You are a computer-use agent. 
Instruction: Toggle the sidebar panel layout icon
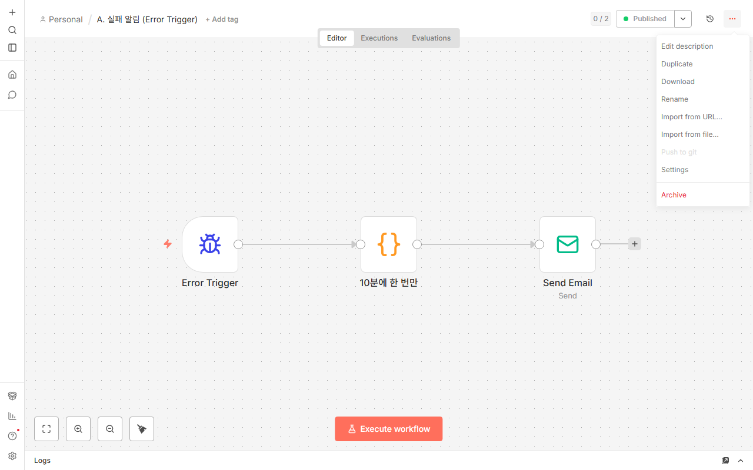coord(12,48)
